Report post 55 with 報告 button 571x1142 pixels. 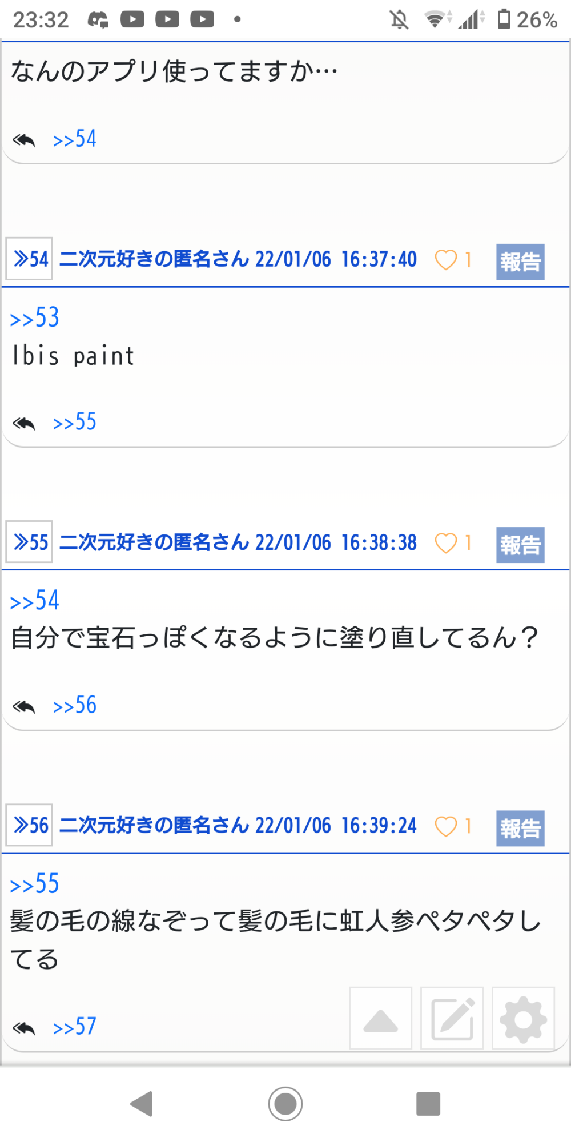[x=520, y=545]
